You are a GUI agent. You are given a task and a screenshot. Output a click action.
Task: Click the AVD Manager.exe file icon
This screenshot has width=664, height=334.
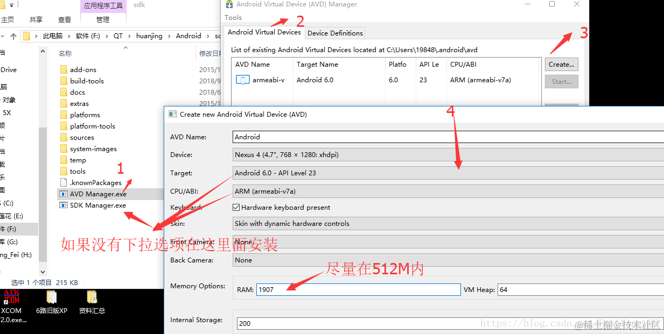pyautogui.click(x=63, y=194)
